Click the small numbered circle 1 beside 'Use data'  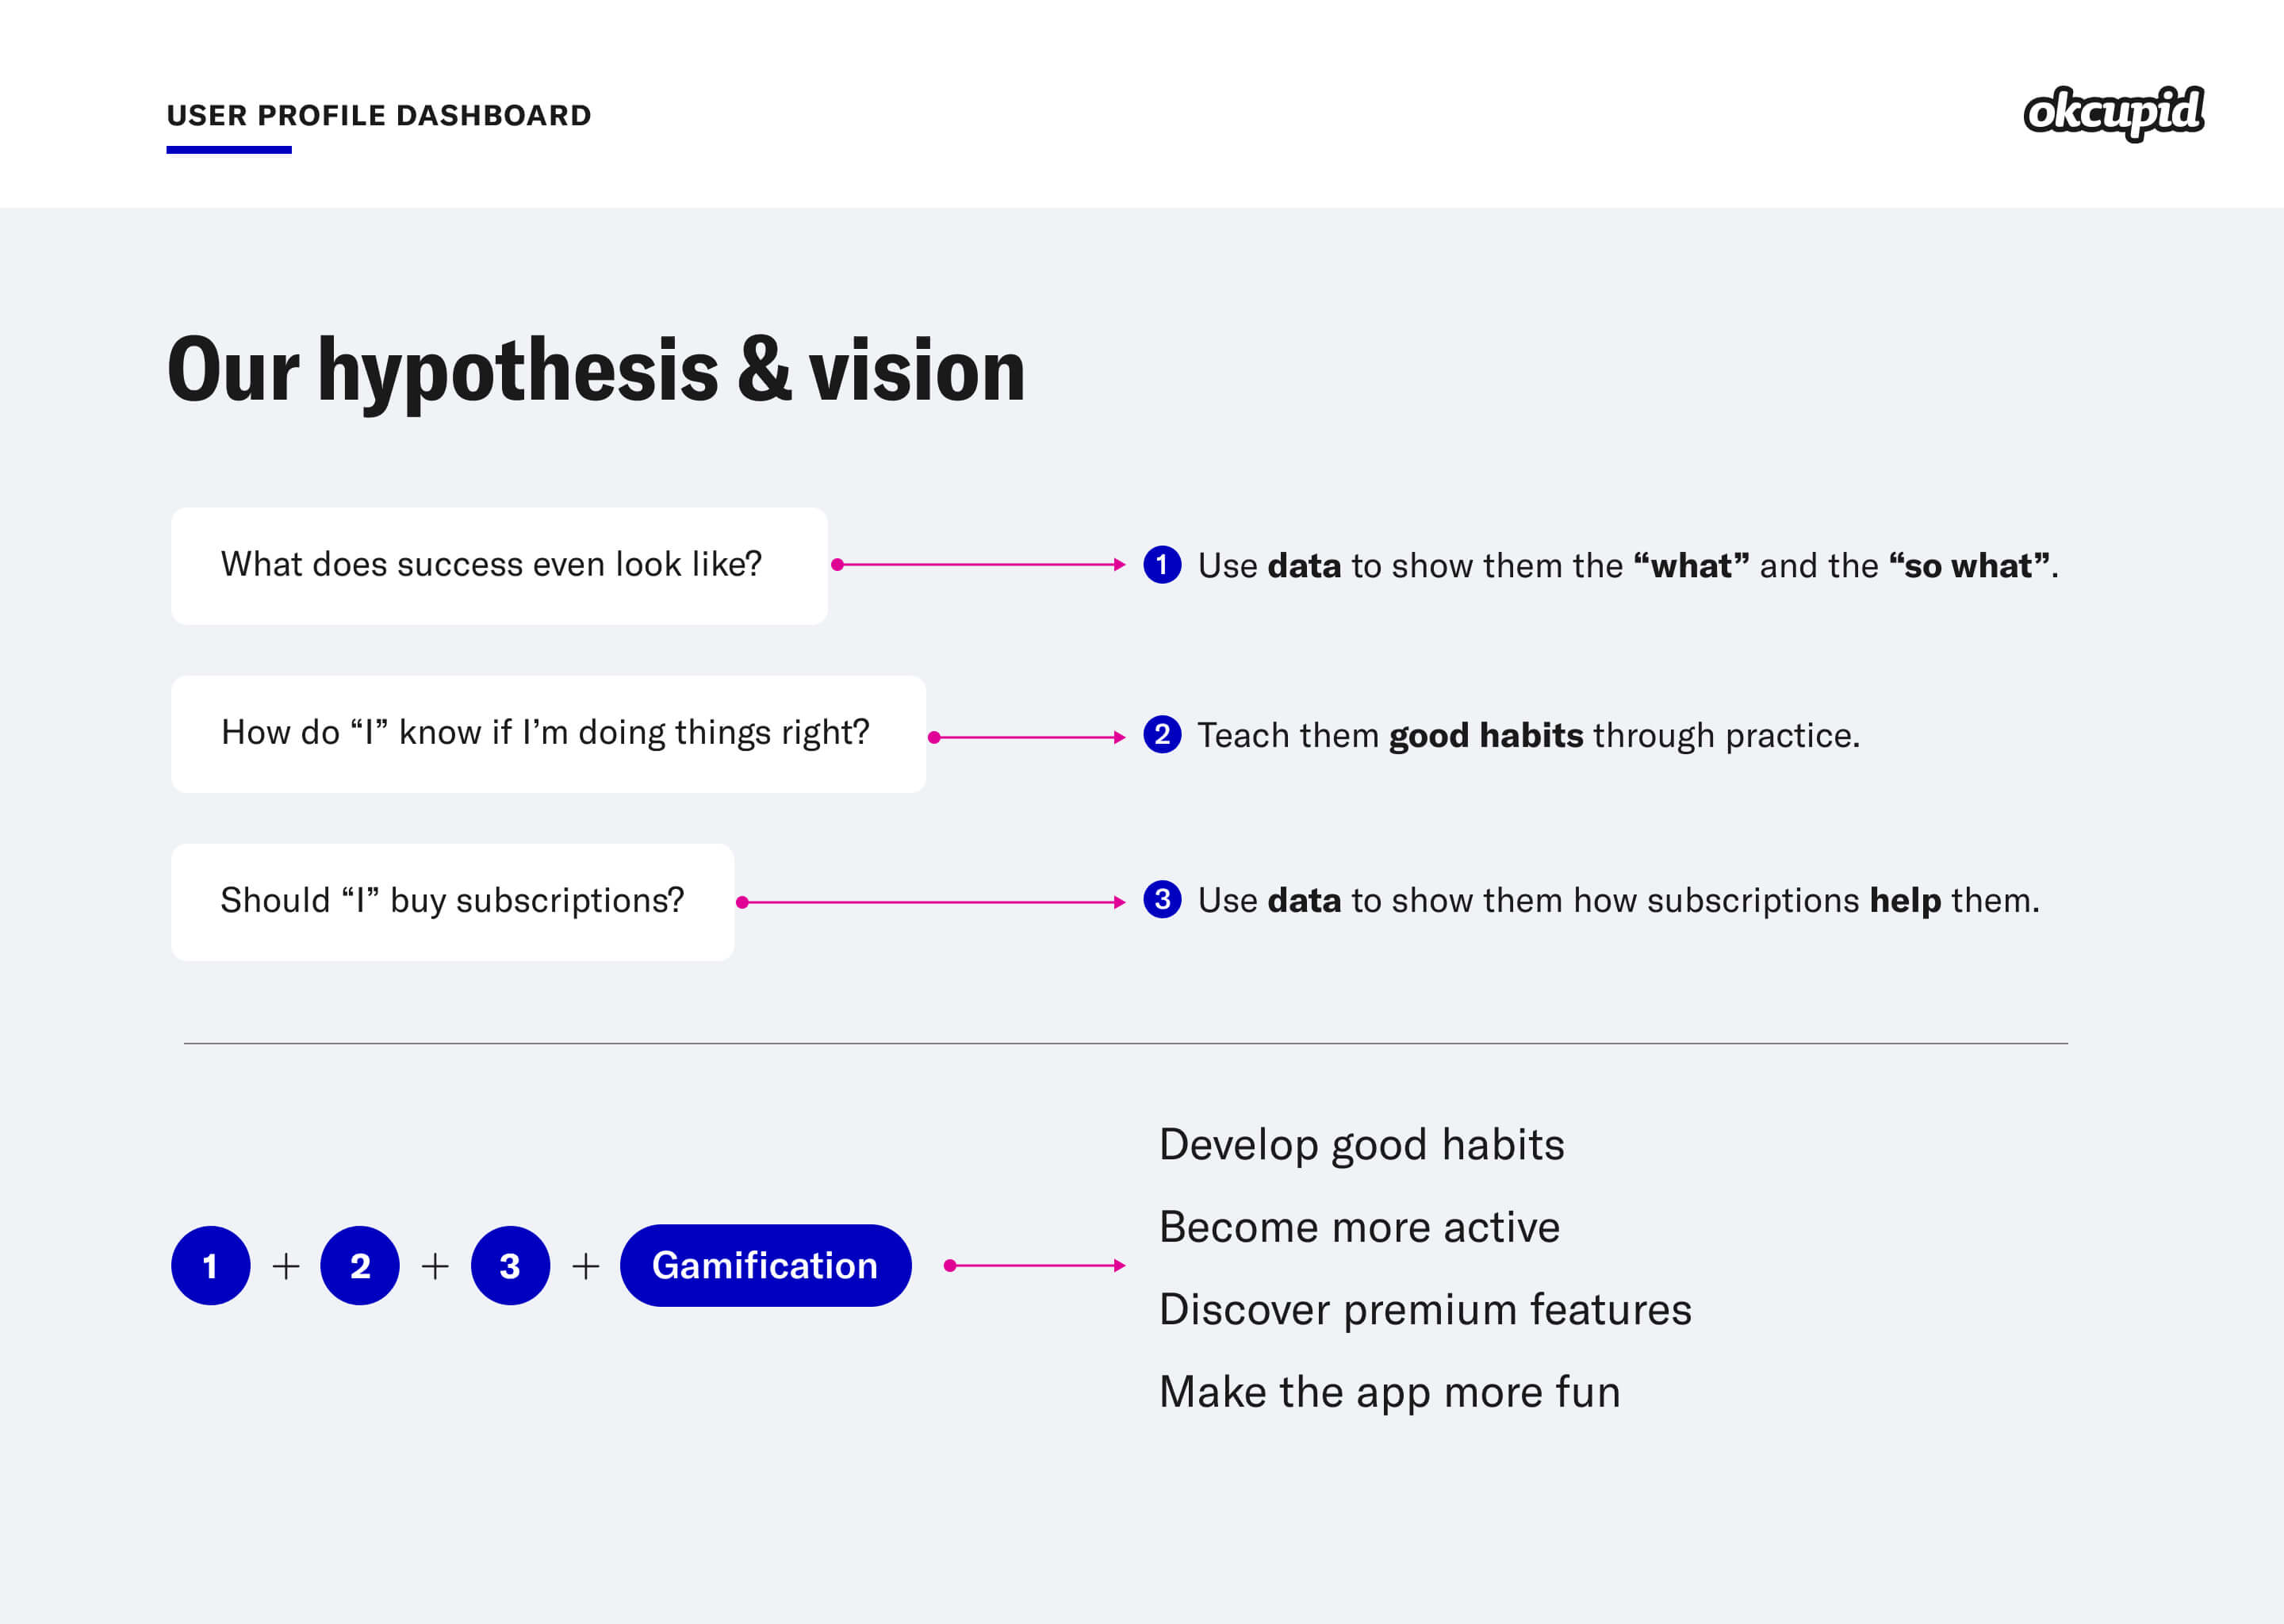[x=1162, y=565]
